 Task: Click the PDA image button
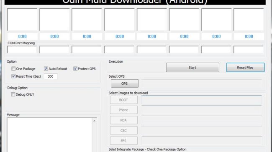click(x=124, y=120)
